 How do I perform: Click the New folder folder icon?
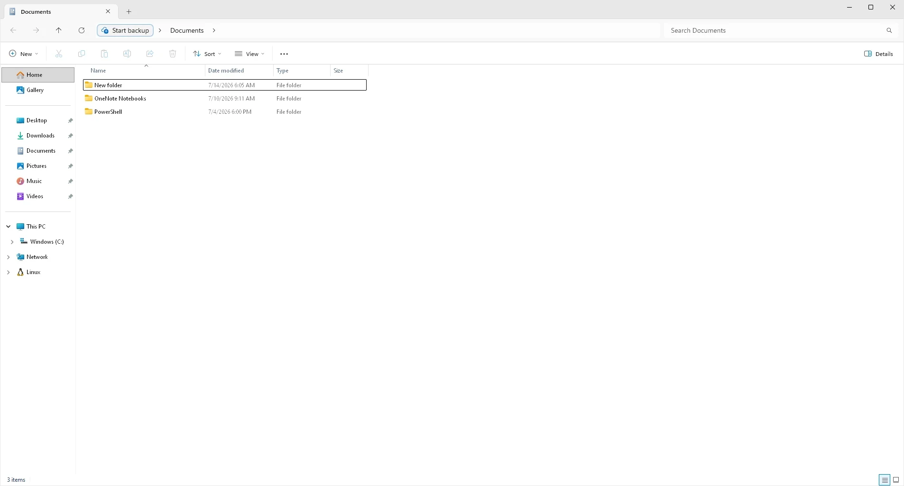tap(89, 85)
